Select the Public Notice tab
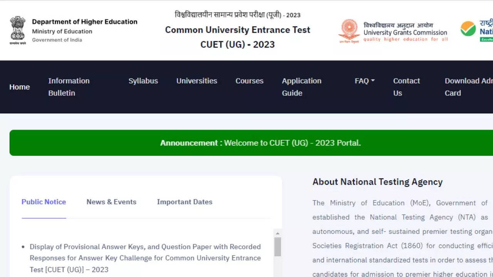 pos(44,202)
